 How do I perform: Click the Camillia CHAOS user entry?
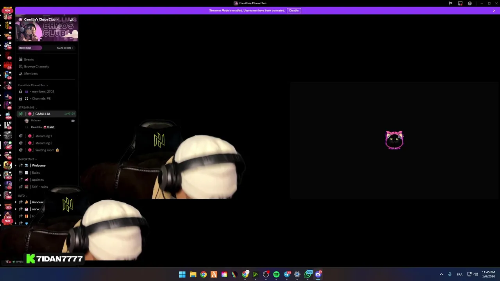point(43,127)
